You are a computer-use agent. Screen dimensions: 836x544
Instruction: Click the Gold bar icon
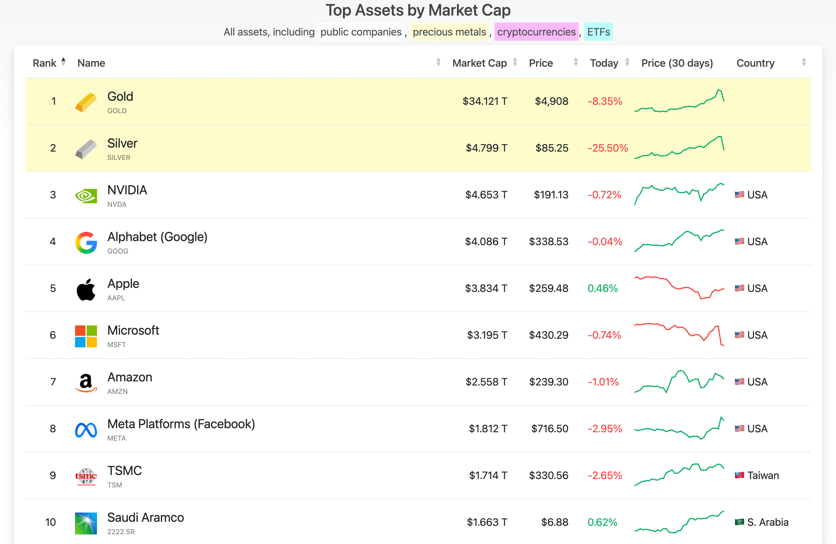click(86, 102)
